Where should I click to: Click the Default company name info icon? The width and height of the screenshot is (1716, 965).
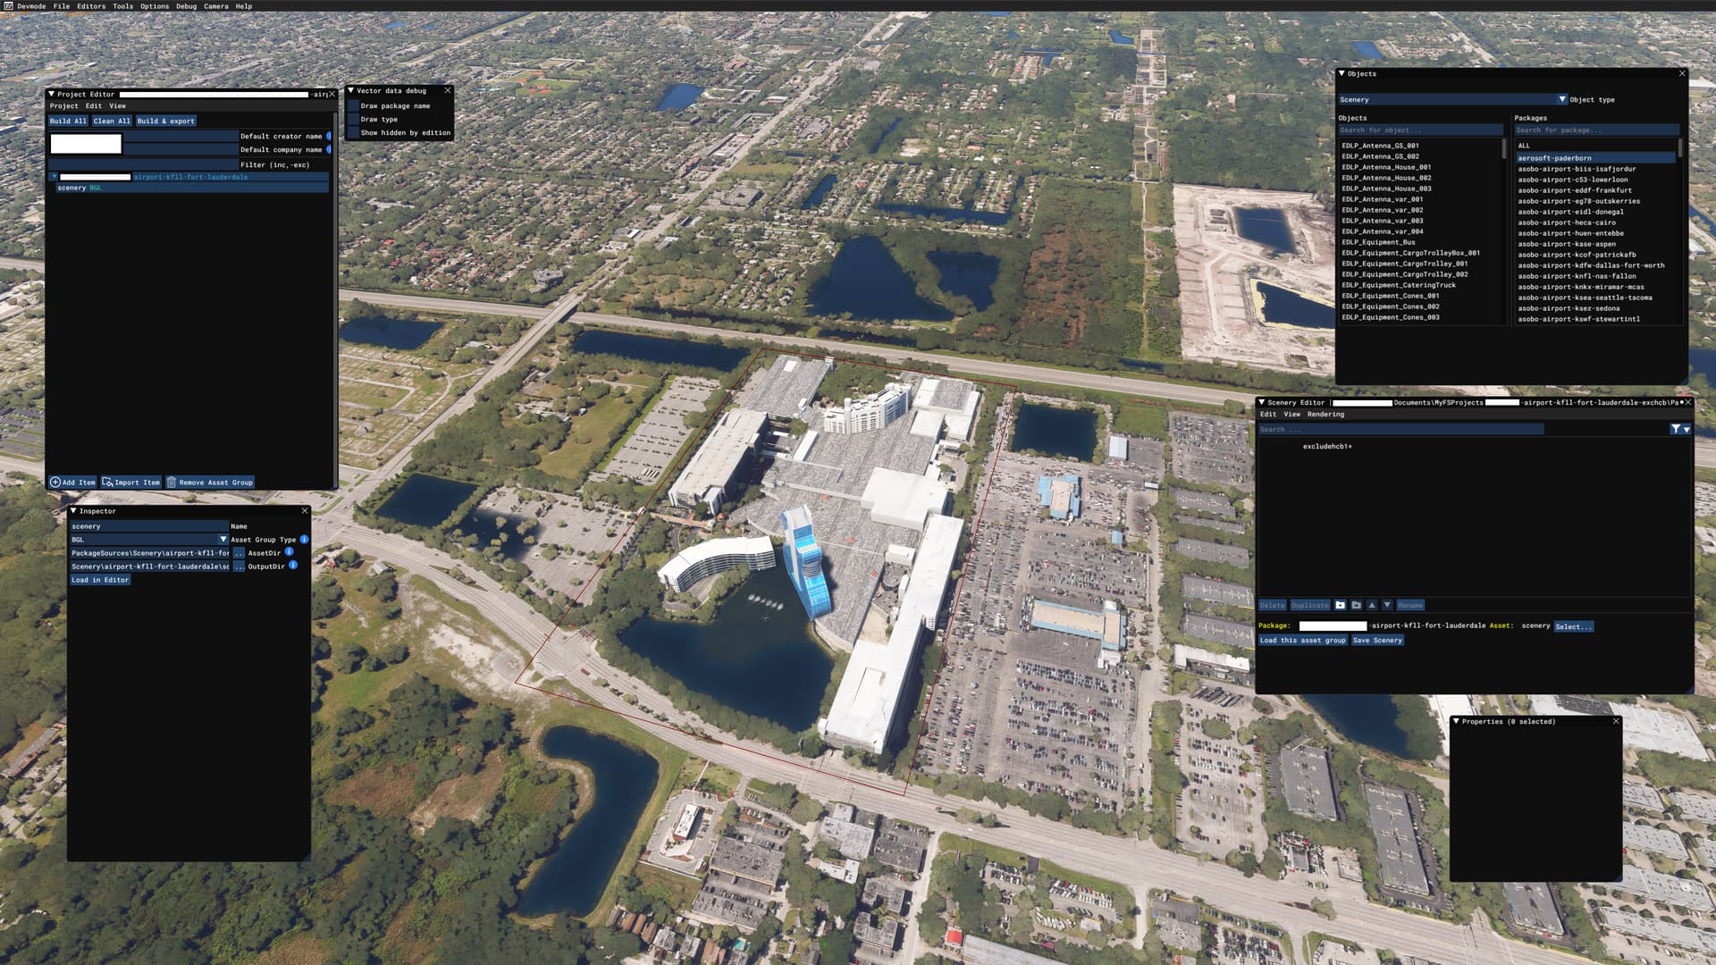pyautogui.click(x=329, y=149)
